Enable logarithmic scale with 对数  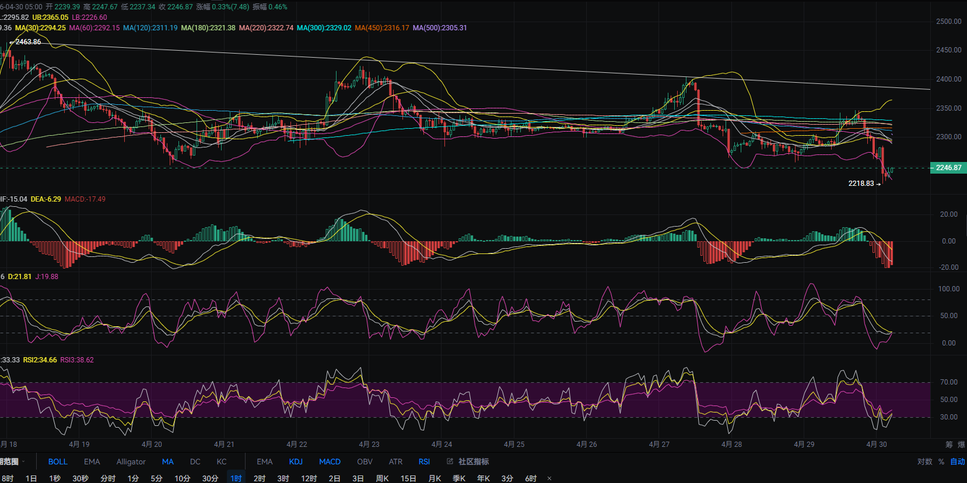click(924, 461)
